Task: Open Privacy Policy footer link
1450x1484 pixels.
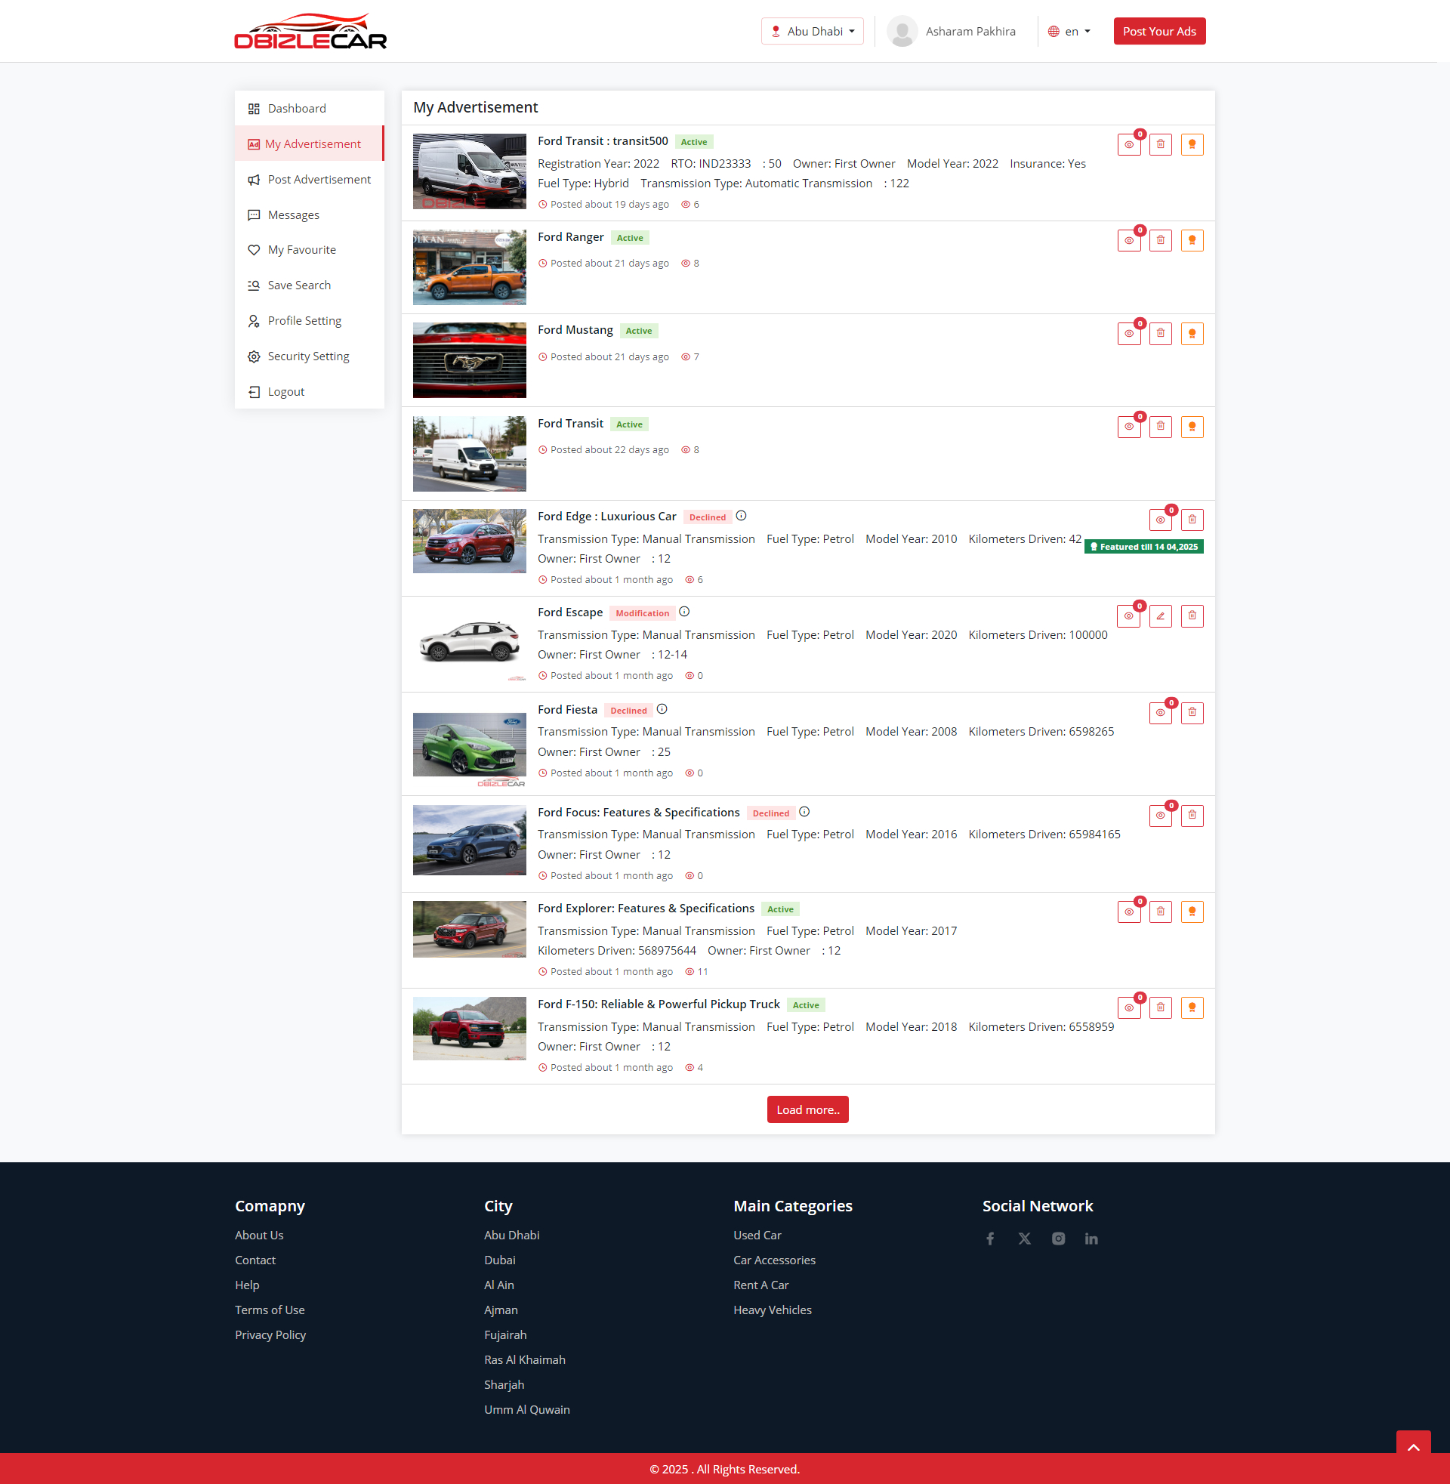Action: [270, 1334]
